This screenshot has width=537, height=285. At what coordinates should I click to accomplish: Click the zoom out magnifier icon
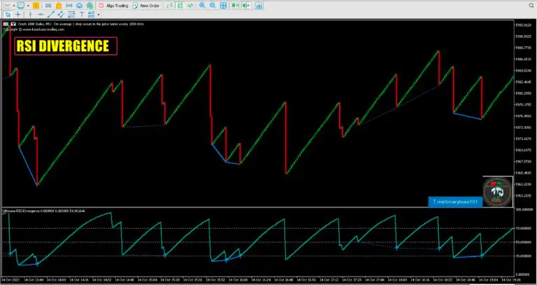(x=212, y=5)
